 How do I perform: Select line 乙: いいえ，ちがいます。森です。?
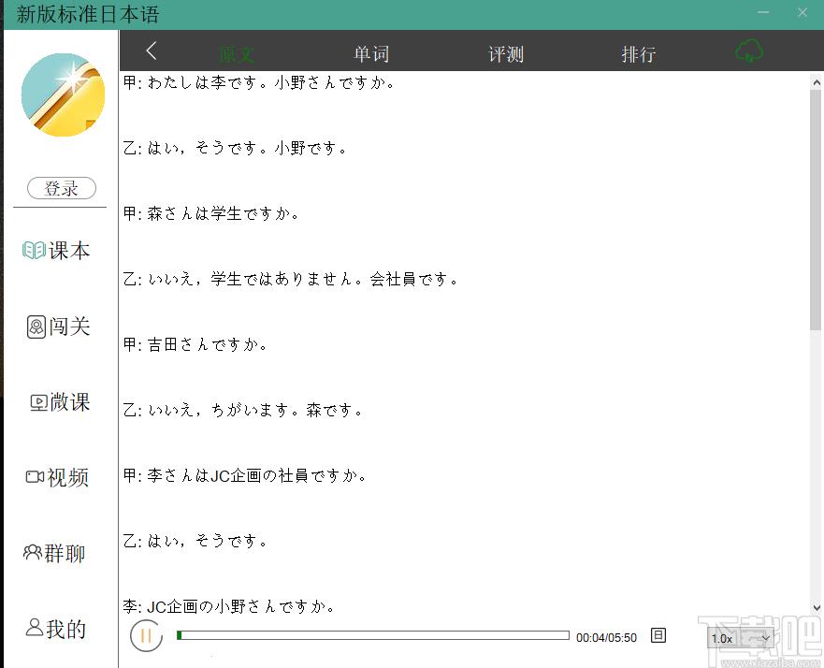point(243,410)
